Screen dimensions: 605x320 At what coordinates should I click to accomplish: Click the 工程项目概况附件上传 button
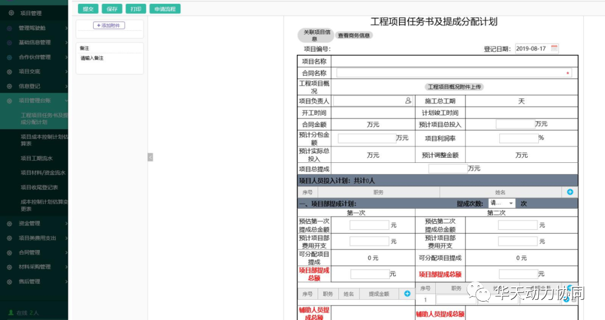(x=454, y=87)
